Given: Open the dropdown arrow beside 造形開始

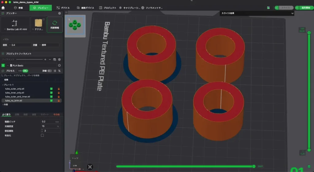Looking at the screenshot, I should 297,8.
